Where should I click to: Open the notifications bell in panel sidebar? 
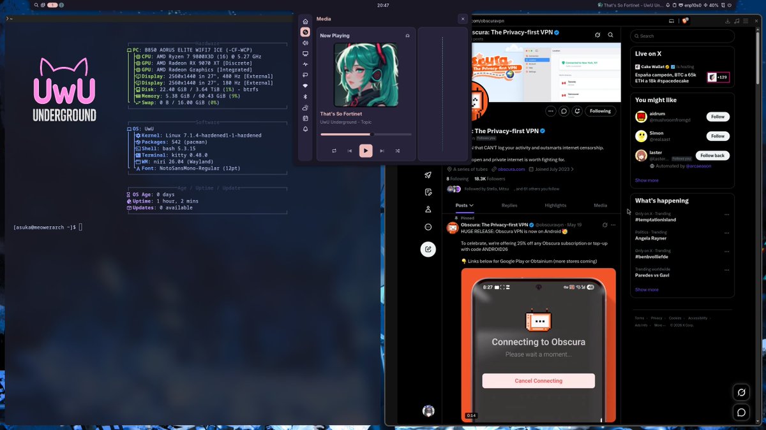coord(305,129)
